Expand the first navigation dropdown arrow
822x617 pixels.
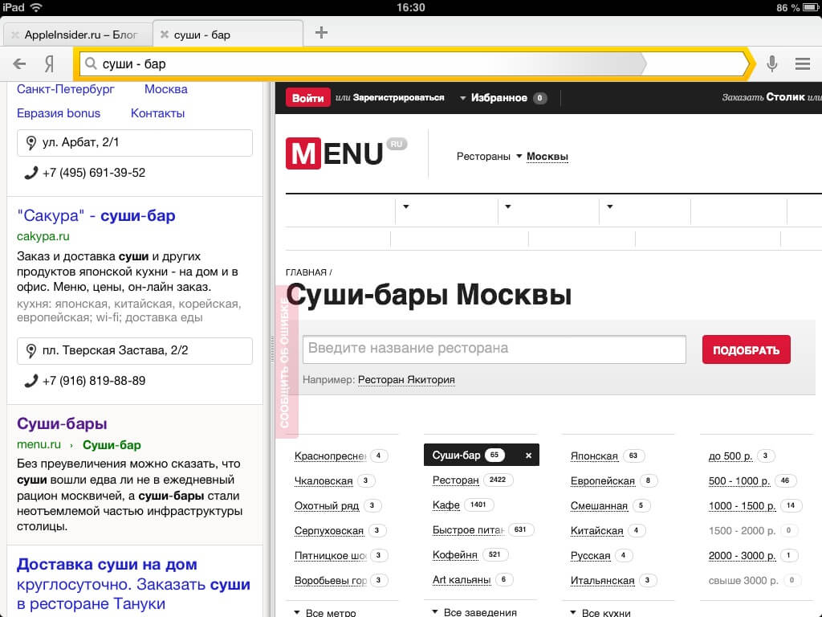point(405,206)
